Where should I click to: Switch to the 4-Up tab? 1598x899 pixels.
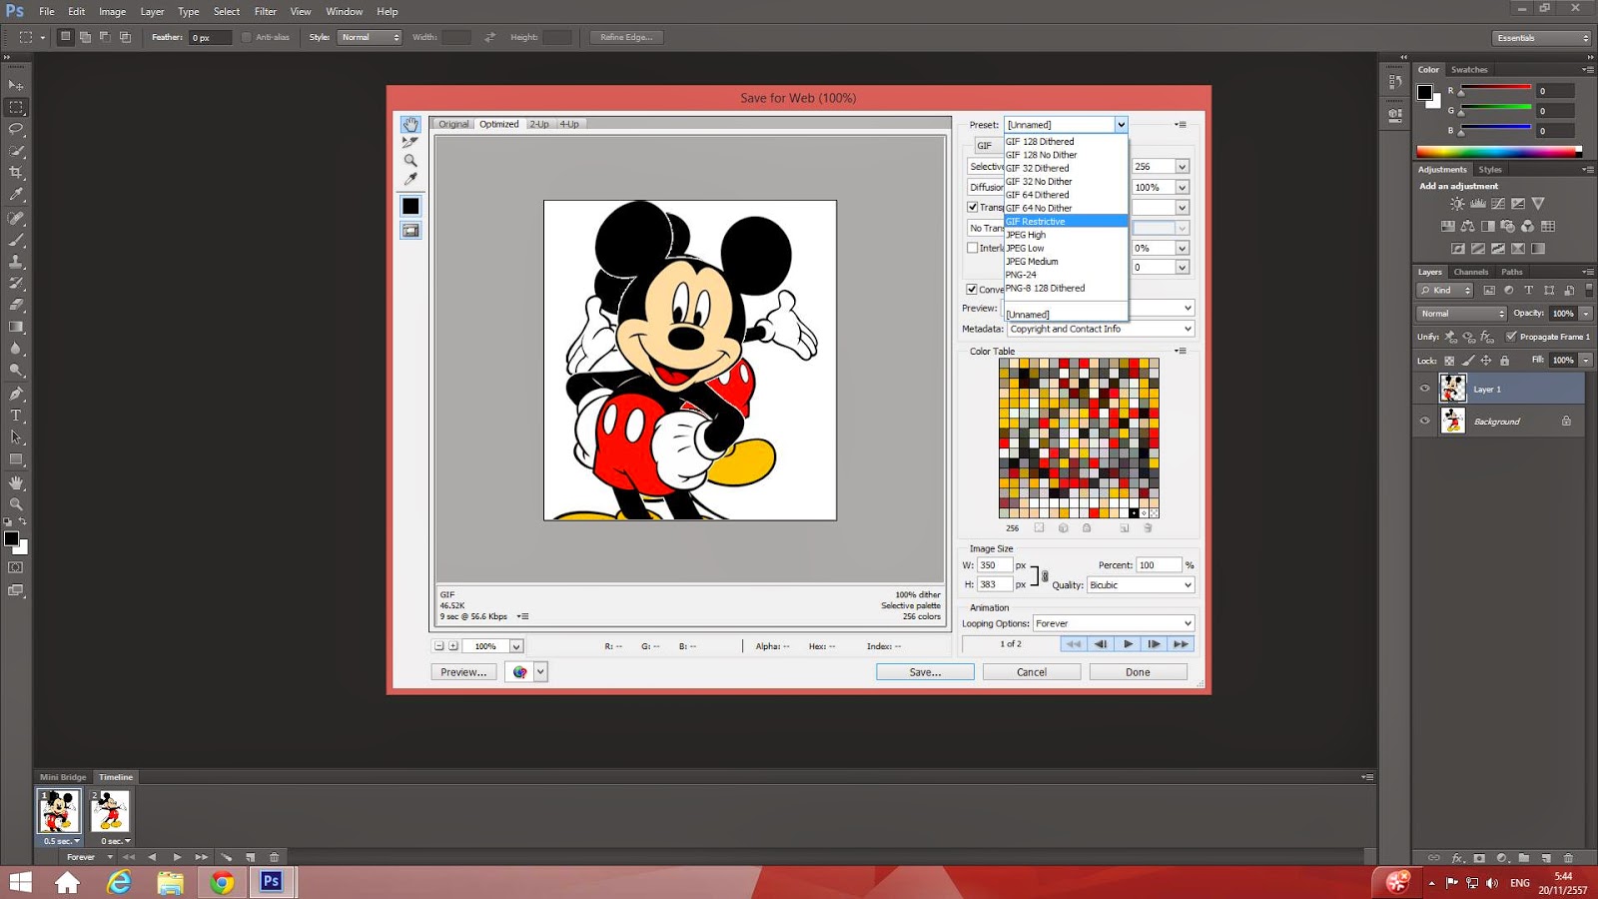569,124
